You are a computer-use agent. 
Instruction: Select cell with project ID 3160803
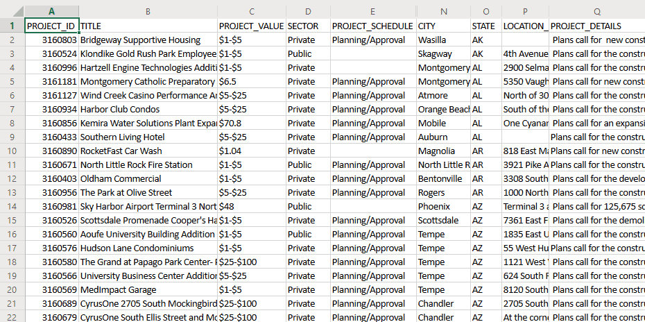(52, 40)
